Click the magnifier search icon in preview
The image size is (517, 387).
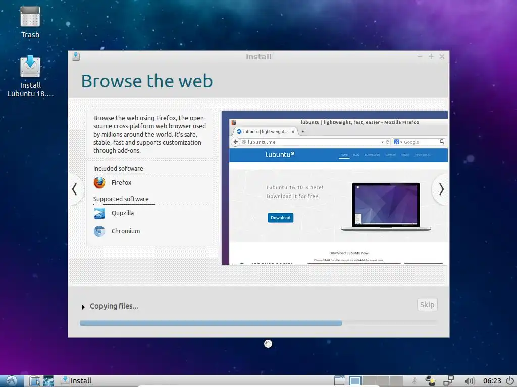[442, 142]
